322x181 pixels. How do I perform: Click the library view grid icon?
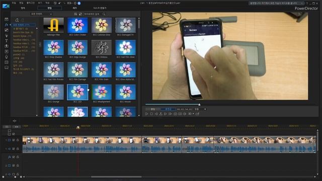75,14
